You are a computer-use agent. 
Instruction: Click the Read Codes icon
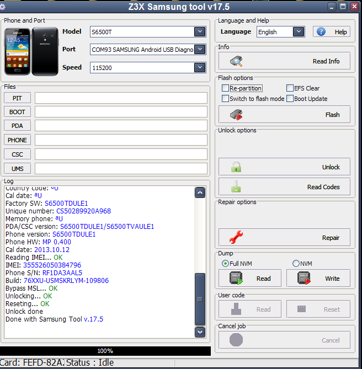[x=236, y=186]
